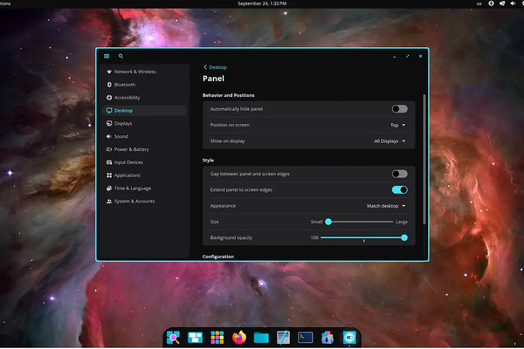Click the Power & Battery sidebar icon

click(x=109, y=149)
